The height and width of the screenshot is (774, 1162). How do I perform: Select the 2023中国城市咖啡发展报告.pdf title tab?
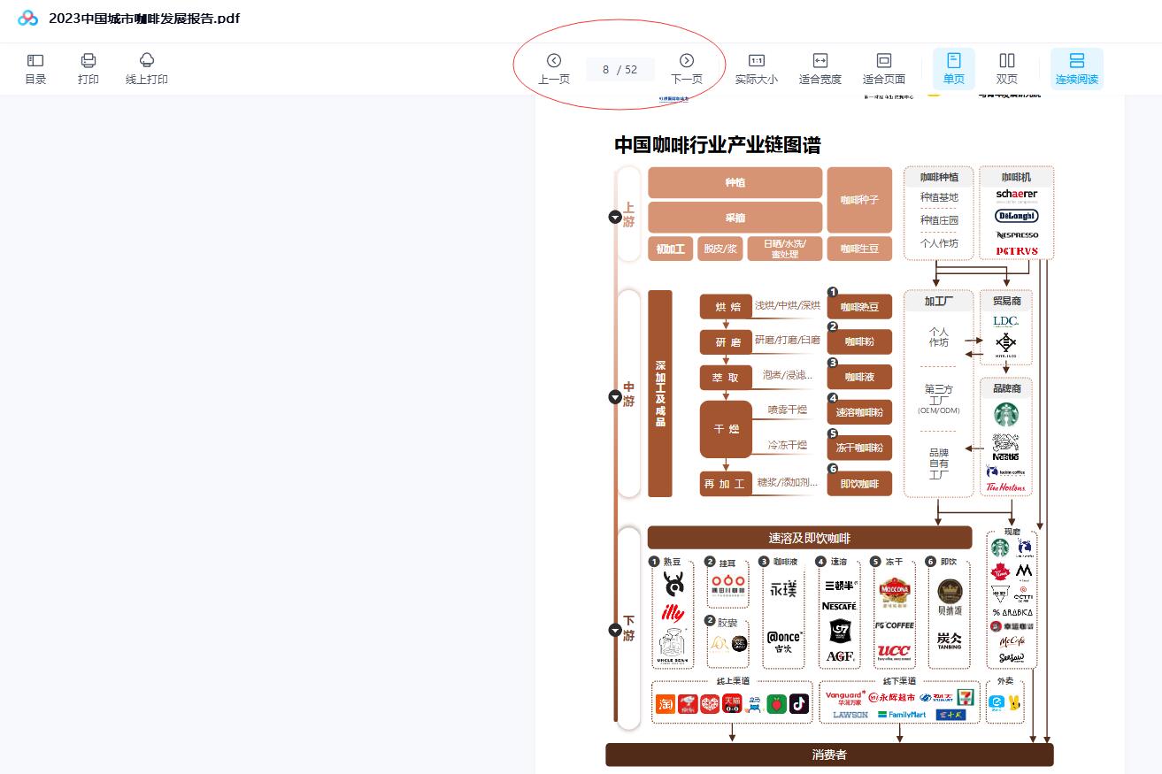142,18
